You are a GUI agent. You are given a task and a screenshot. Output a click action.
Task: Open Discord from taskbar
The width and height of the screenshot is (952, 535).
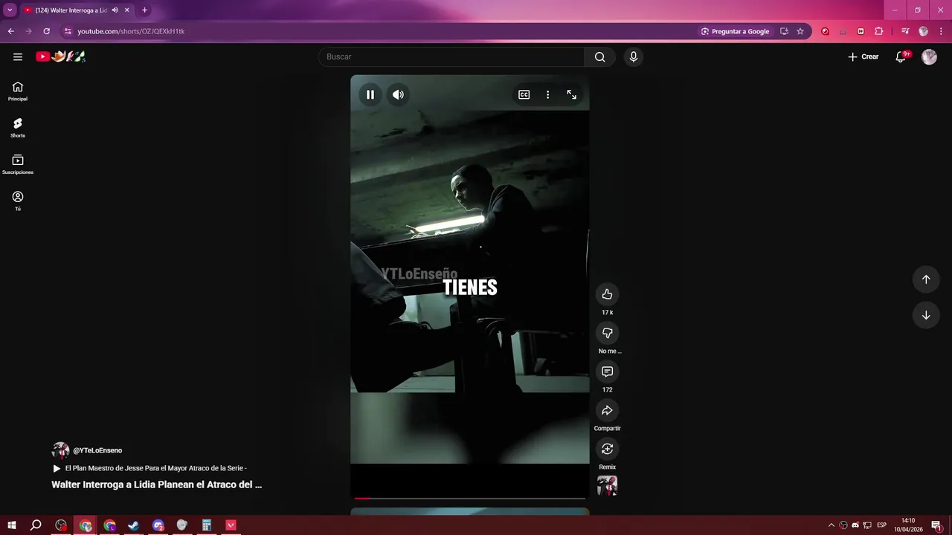pos(158,525)
